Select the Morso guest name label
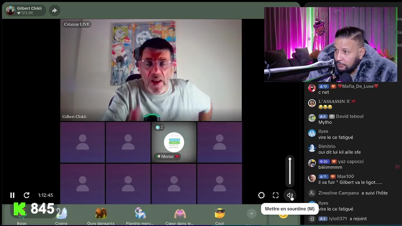 coord(167,156)
